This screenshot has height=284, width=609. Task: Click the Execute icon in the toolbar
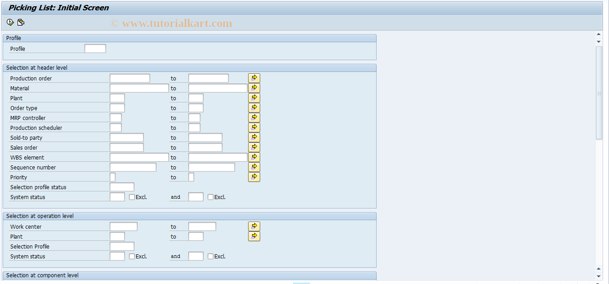9,22
